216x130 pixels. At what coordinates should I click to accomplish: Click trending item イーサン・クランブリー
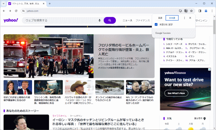(x=197, y=52)
